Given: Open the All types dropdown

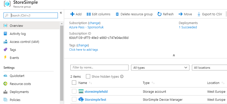Looking at the screenshot, I should click(160, 67).
